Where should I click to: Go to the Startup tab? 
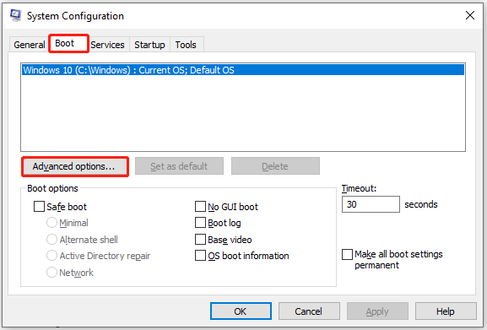[x=149, y=45]
